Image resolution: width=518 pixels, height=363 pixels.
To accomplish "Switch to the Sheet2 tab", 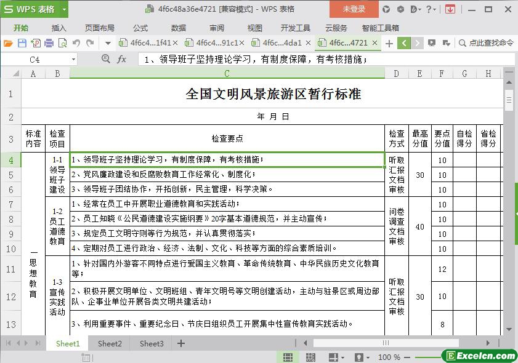I will [x=110, y=343].
